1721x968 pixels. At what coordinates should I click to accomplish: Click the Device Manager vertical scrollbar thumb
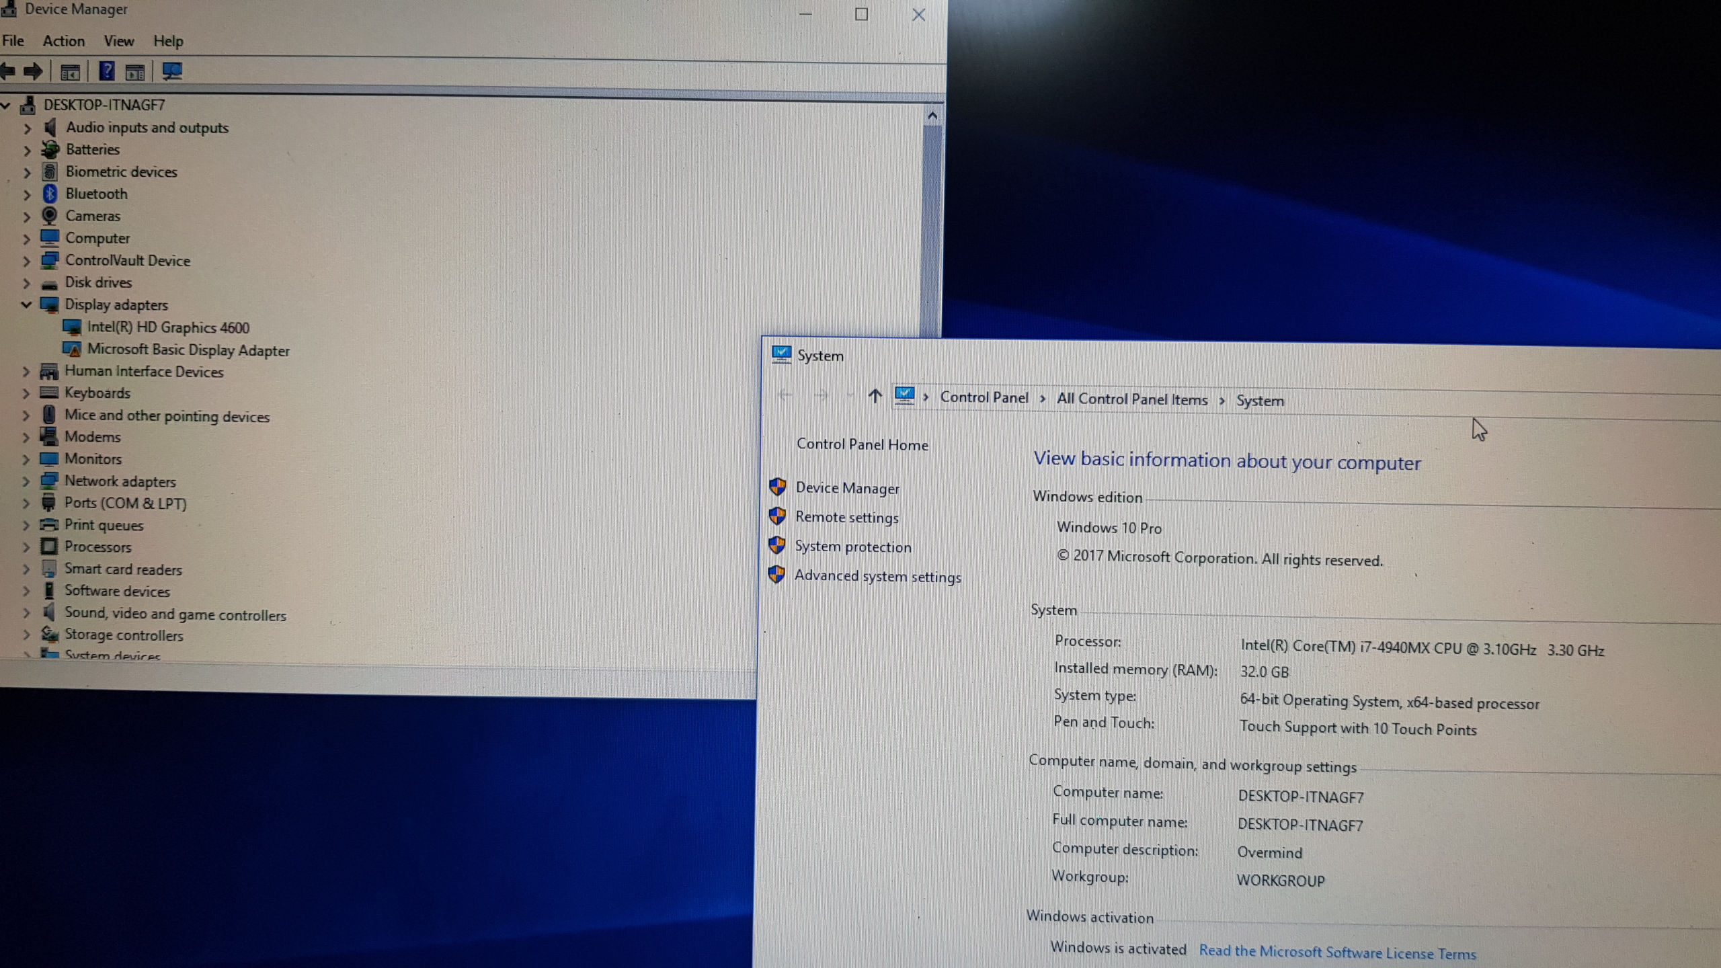pyautogui.click(x=931, y=232)
